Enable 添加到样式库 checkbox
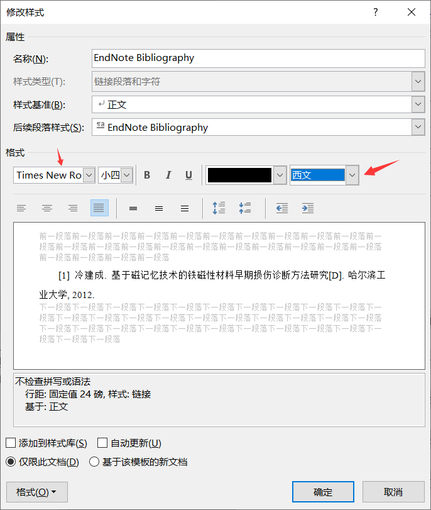Screen dimensions: 431x510 click(11, 443)
